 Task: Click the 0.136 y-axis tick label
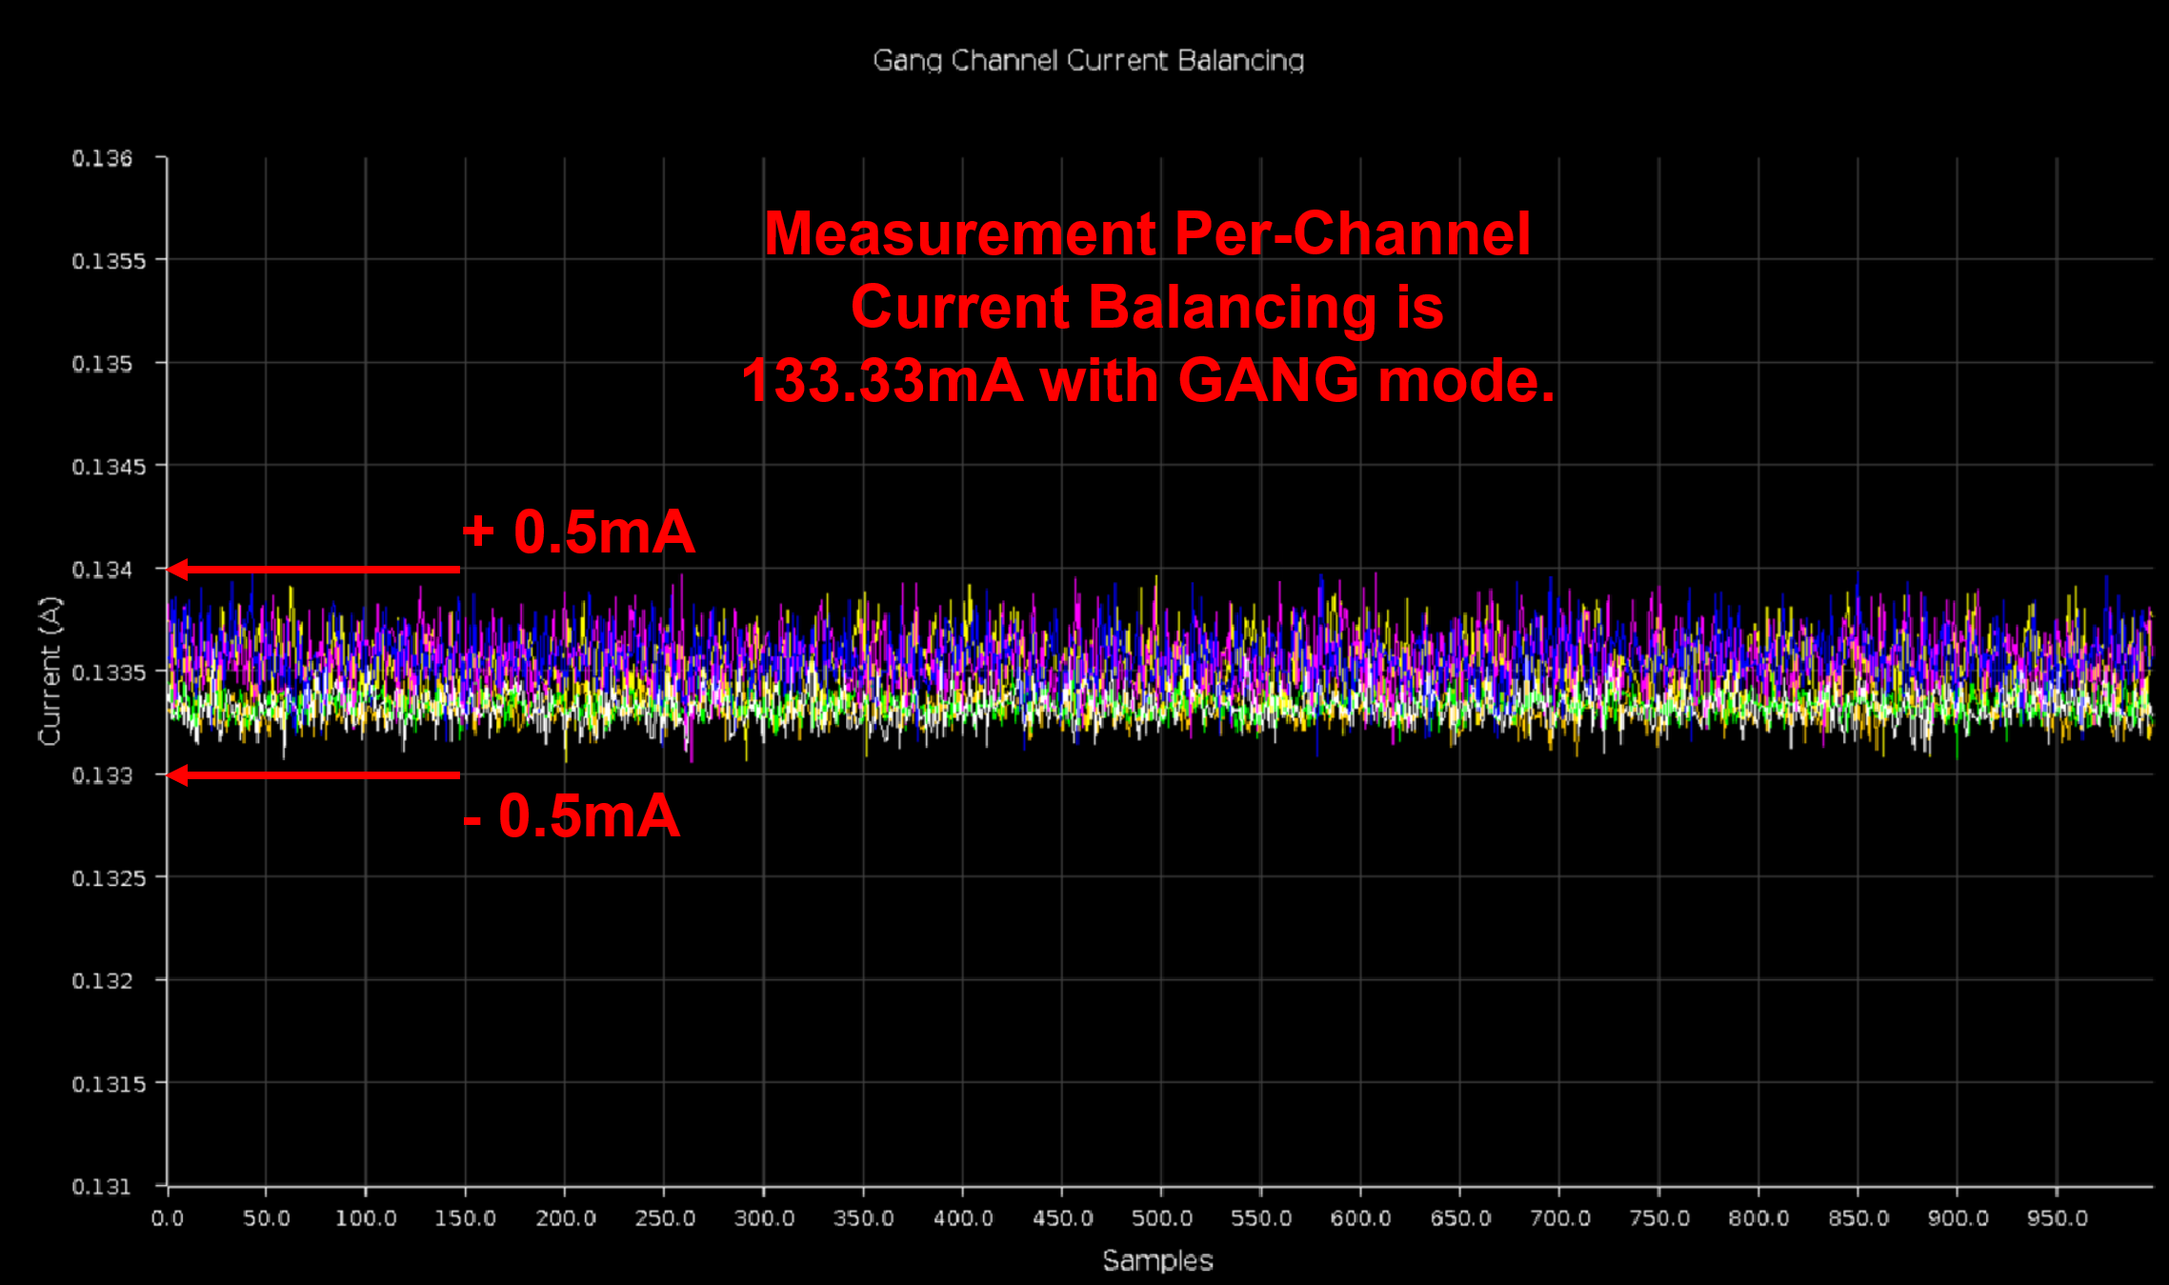click(102, 158)
